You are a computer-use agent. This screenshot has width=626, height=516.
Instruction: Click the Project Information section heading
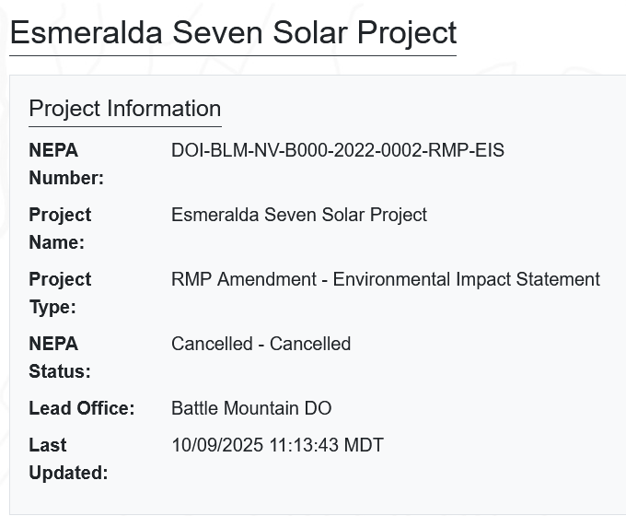pos(124,109)
